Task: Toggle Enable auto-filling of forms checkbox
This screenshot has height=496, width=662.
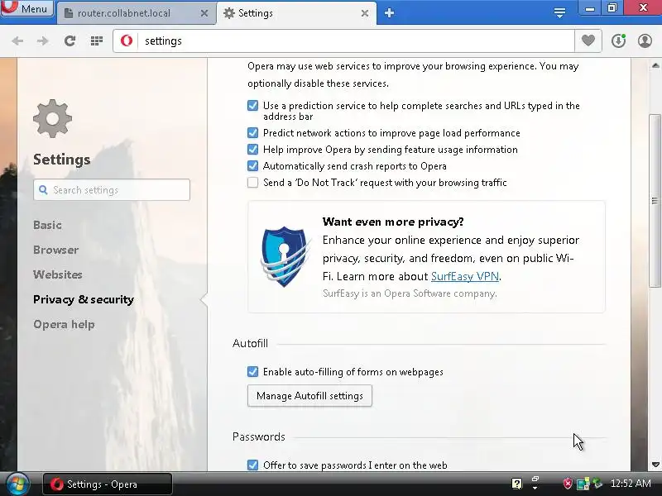Action: pyautogui.click(x=253, y=371)
